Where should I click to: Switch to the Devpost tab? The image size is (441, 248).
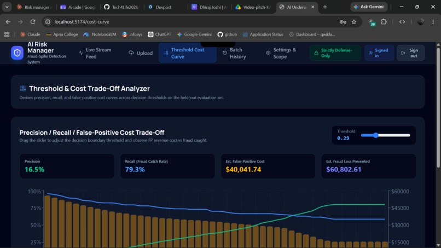coord(166,7)
